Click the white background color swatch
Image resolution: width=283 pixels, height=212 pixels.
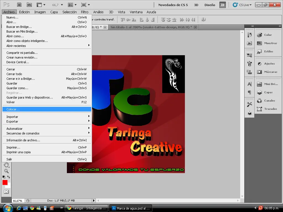click(x=9, y=186)
